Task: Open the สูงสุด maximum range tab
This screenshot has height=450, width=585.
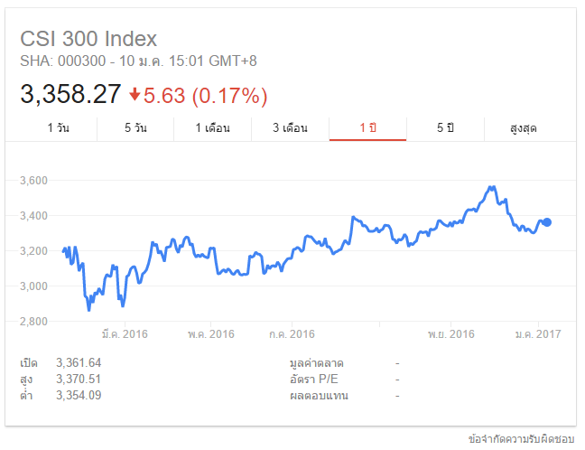Action: pos(523,128)
